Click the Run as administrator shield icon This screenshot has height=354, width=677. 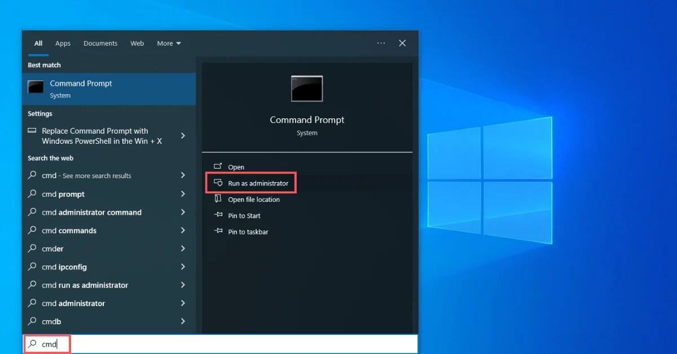(218, 183)
